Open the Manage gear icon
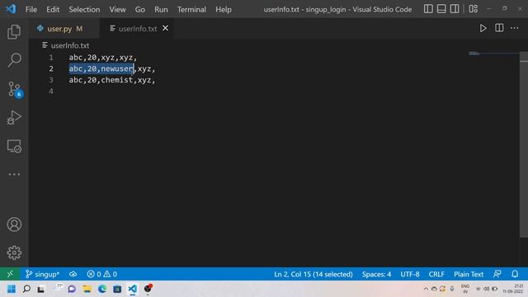The width and height of the screenshot is (528, 297). [x=14, y=252]
